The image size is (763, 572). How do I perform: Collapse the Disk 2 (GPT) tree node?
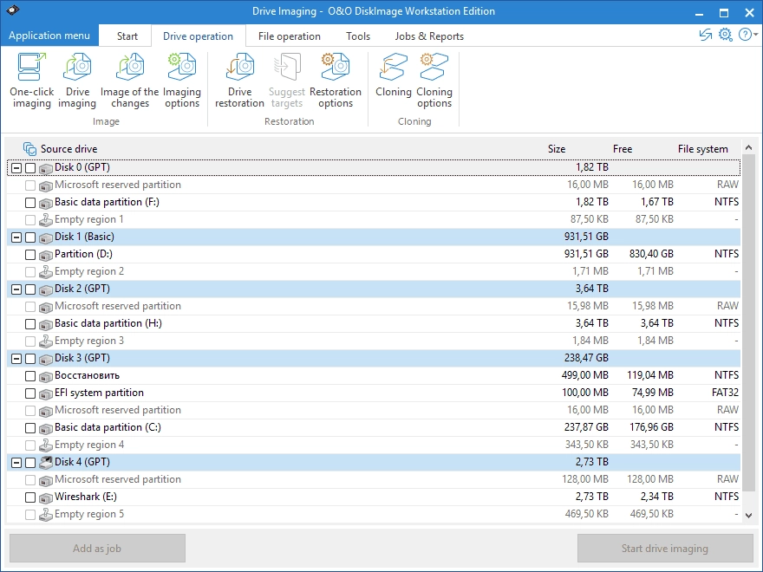[x=16, y=289]
